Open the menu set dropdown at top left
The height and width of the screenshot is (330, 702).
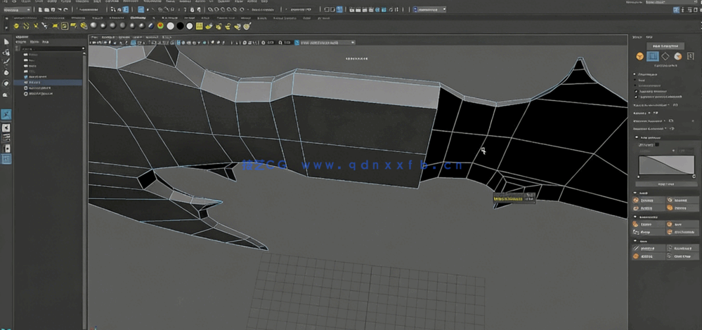point(17,9)
